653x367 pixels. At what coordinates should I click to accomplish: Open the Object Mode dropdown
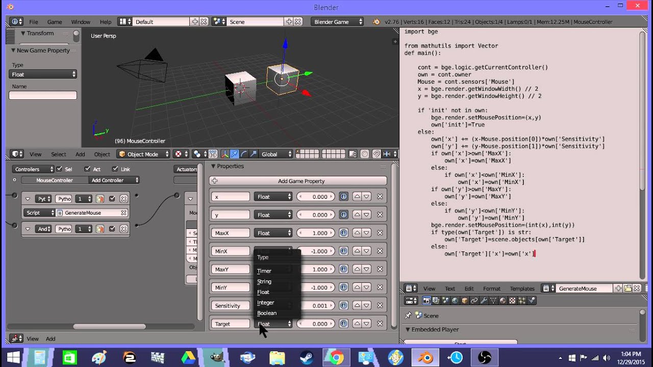(x=143, y=154)
